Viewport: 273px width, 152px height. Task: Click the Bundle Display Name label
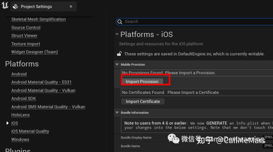click(136, 138)
